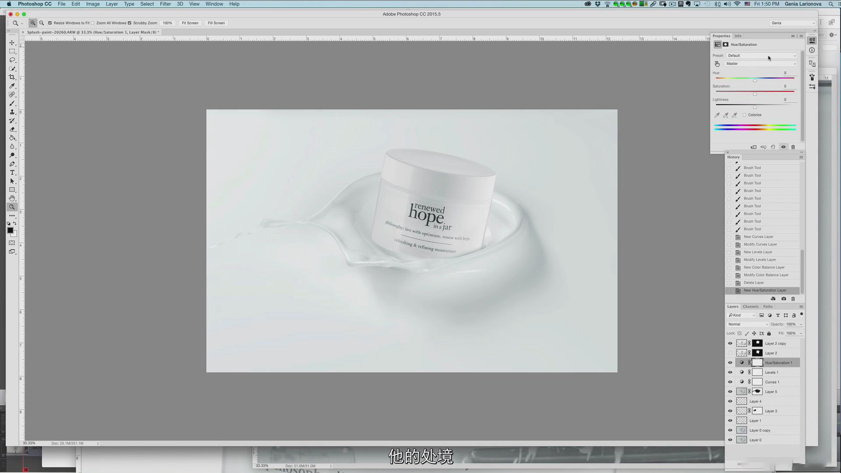Open the Filter menu
Image resolution: width=841 pixels, height=473 pixels.
(165, 4)
